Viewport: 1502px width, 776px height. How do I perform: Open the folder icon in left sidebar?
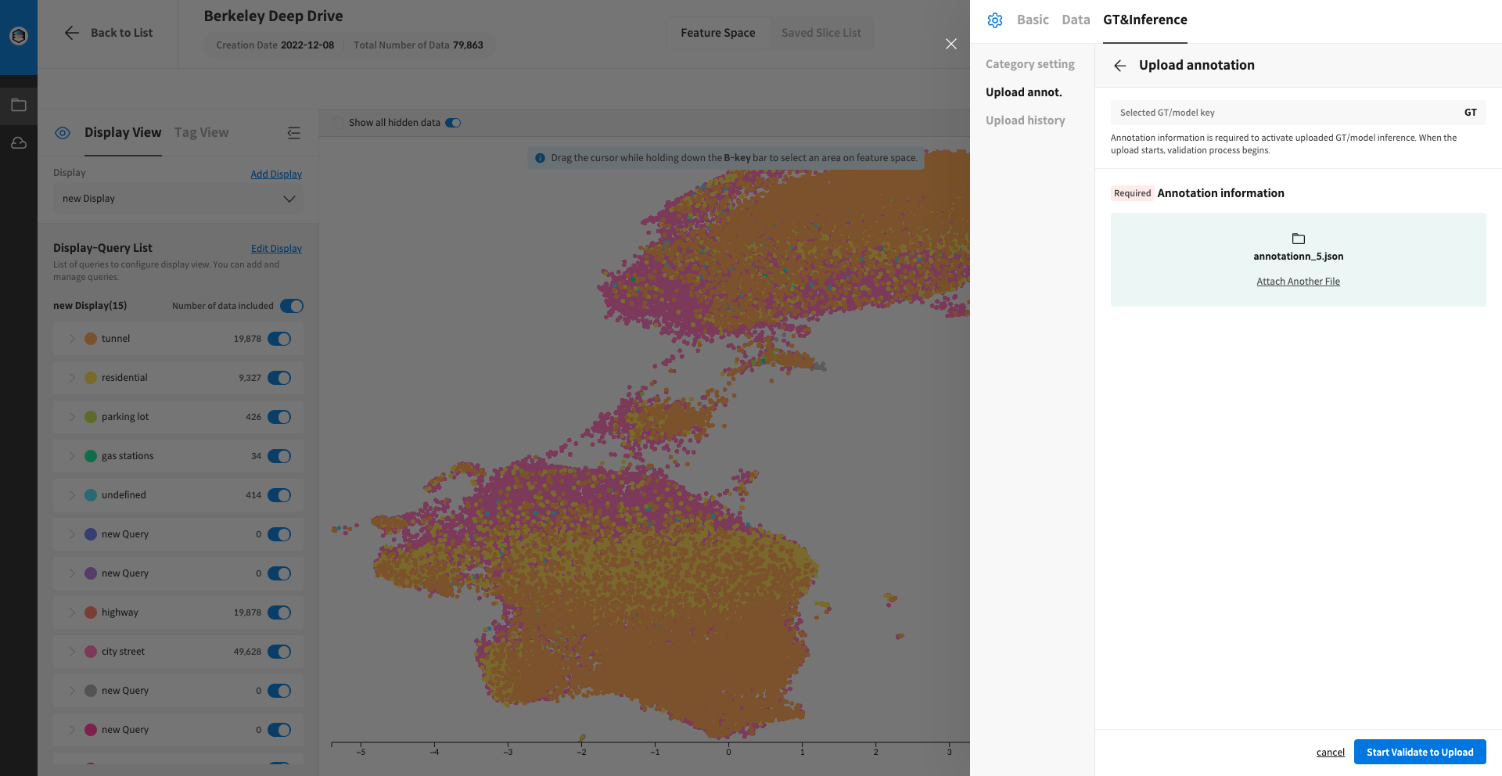(x=19, y=105)
